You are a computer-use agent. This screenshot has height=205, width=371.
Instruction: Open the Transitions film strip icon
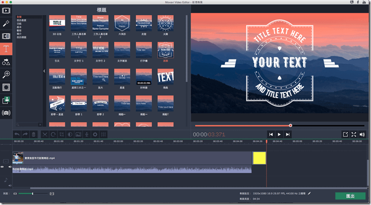[6, 36]
